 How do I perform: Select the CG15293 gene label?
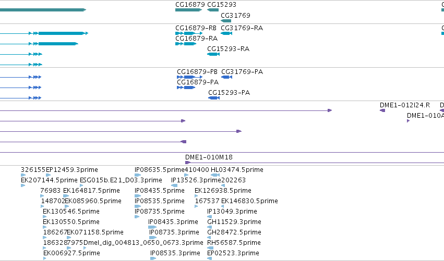[221, 5]
